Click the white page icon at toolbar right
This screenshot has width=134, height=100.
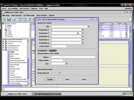click(130, 19)
